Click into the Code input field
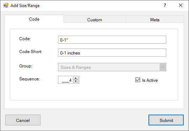The height and width of the screenshot is (131, 189). 112,40
